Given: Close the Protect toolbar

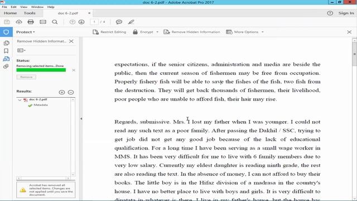Looking at the screenshot, I should point(349,32).
